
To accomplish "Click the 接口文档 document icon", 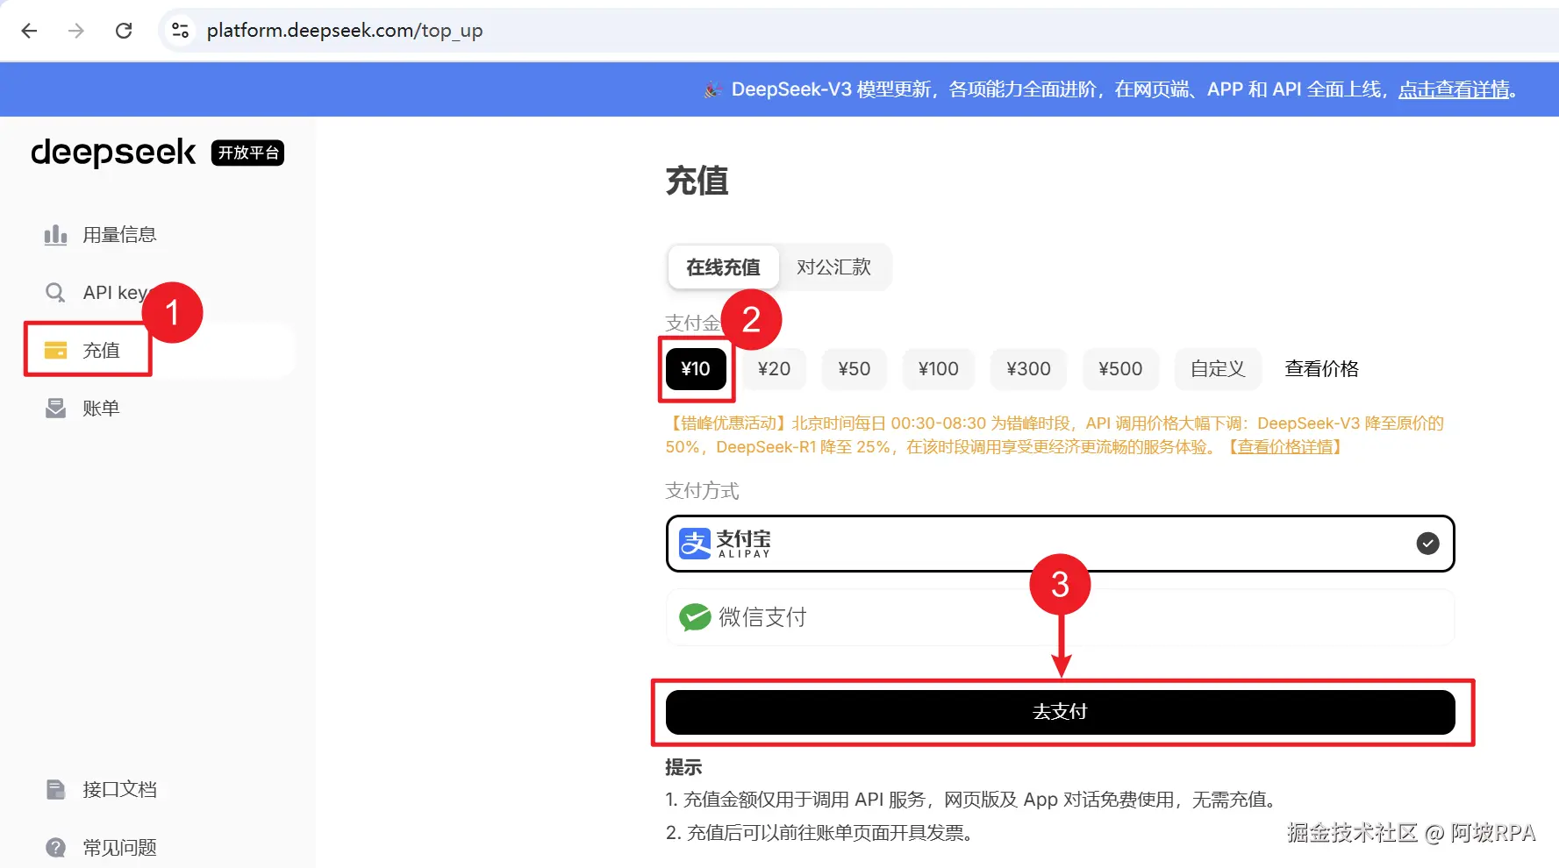I will coord(55,790).
